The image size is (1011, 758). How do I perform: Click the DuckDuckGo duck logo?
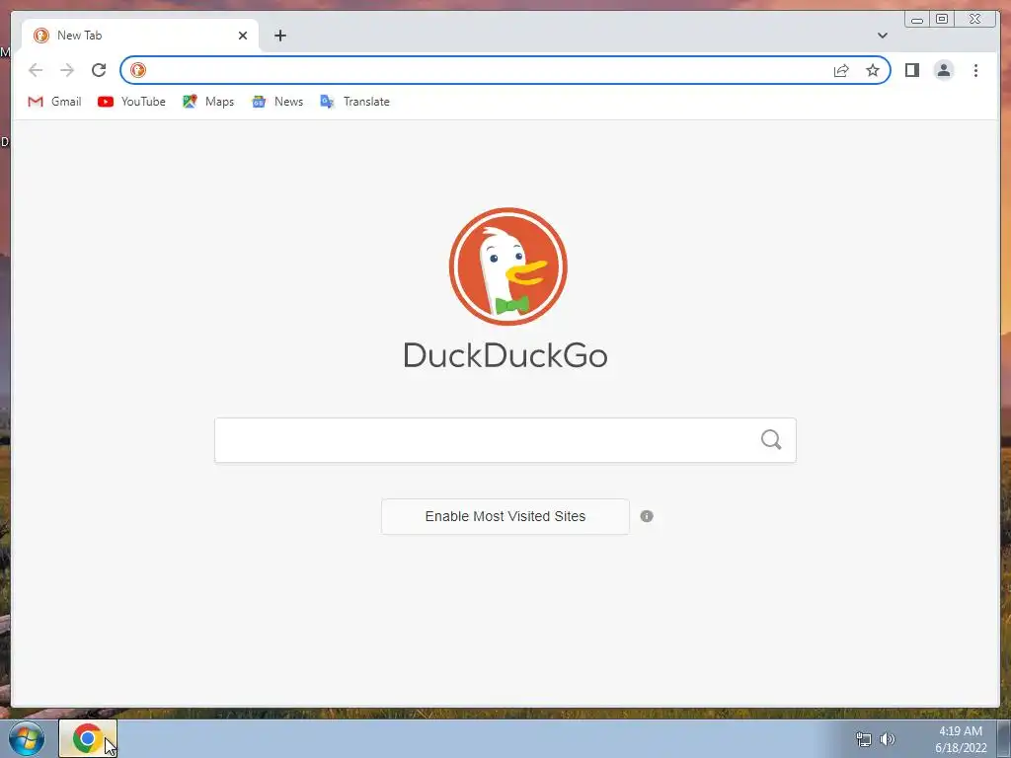(x=508, y=266)
